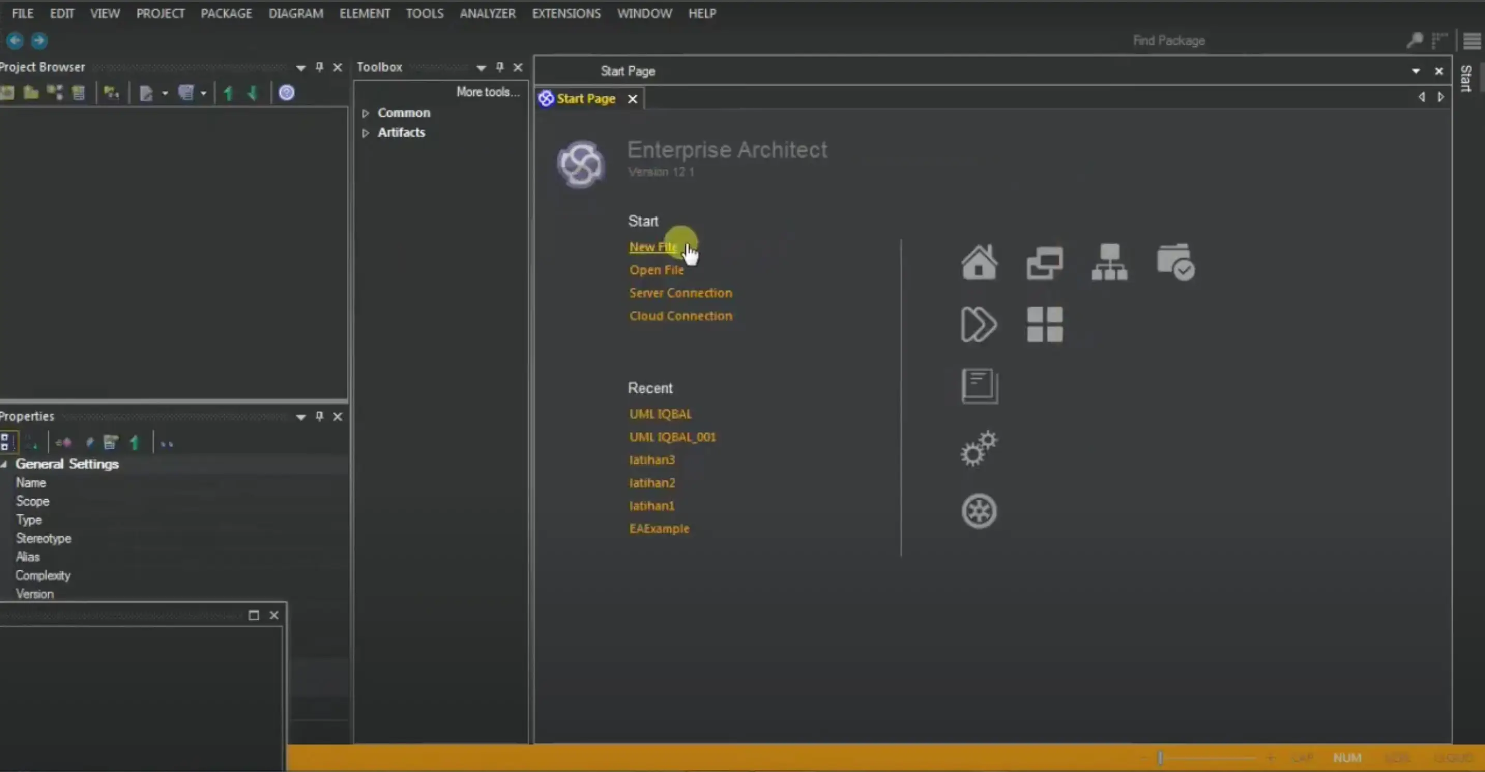This screenshot has width=1485, height=772.
Task: Pin the Toolbox panel
Action: [x=500, y=67]
